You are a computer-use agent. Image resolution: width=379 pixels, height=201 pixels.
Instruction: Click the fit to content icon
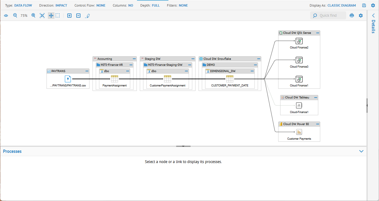(42, 16)
